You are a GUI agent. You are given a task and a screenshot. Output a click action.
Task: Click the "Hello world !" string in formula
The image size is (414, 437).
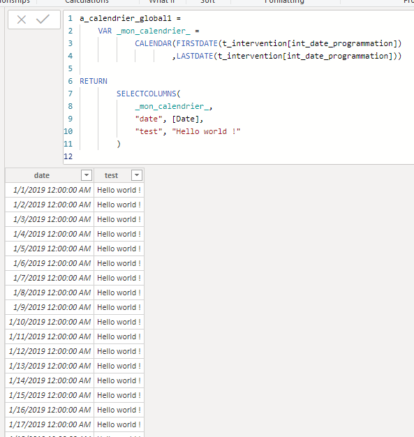click(206, 131)
